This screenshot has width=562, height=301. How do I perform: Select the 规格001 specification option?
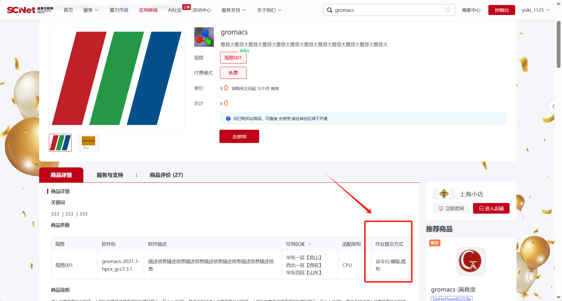pos(233,58)
